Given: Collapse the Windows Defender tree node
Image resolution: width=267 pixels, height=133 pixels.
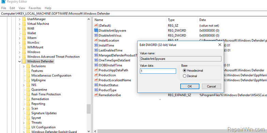Looking at the screenshot, I should tap(20, 61).
